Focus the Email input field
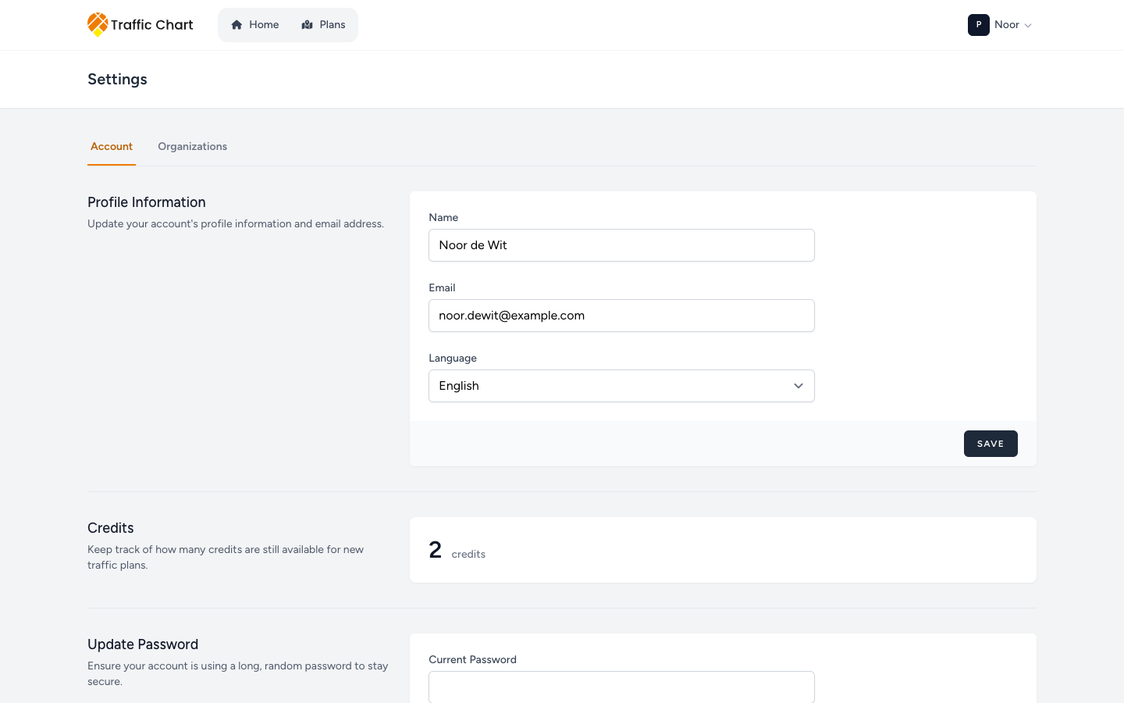1124x703 pixels. [x=621, y=316]
